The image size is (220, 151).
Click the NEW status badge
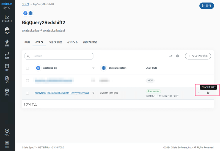point(150,80)
